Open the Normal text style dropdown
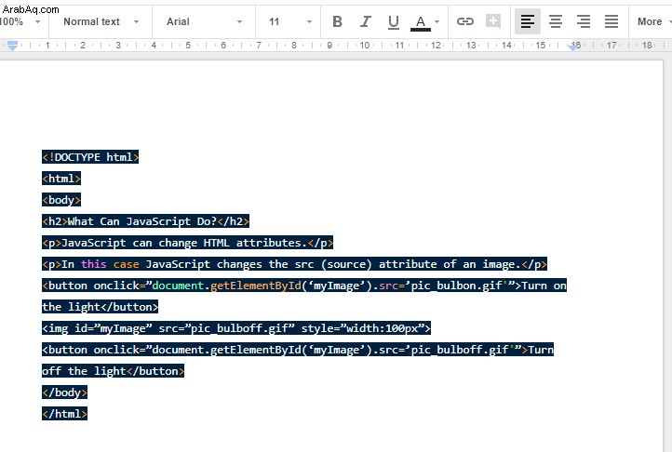The width and height of the screenshot is (672, 452). (101, 21)
